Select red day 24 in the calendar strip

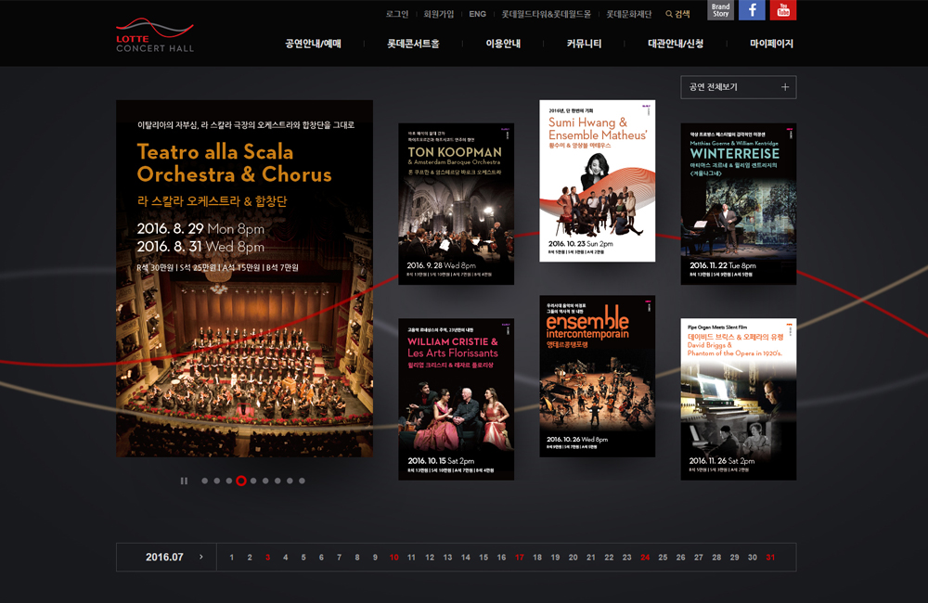645,558
